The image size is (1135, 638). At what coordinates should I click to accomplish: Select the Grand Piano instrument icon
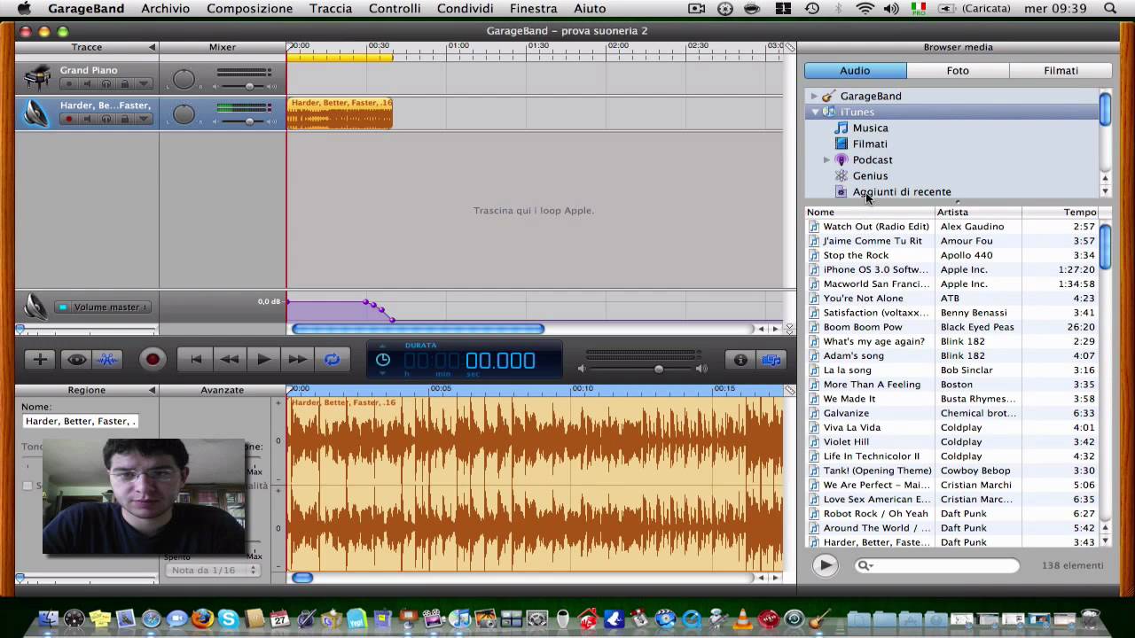[36, 78]
